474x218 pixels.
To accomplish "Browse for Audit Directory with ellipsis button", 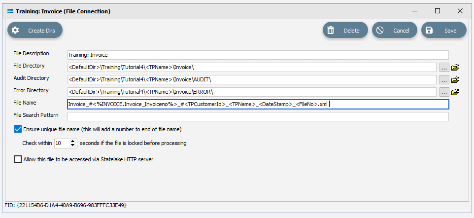I will pyautogui.click(x=444, y=80).
